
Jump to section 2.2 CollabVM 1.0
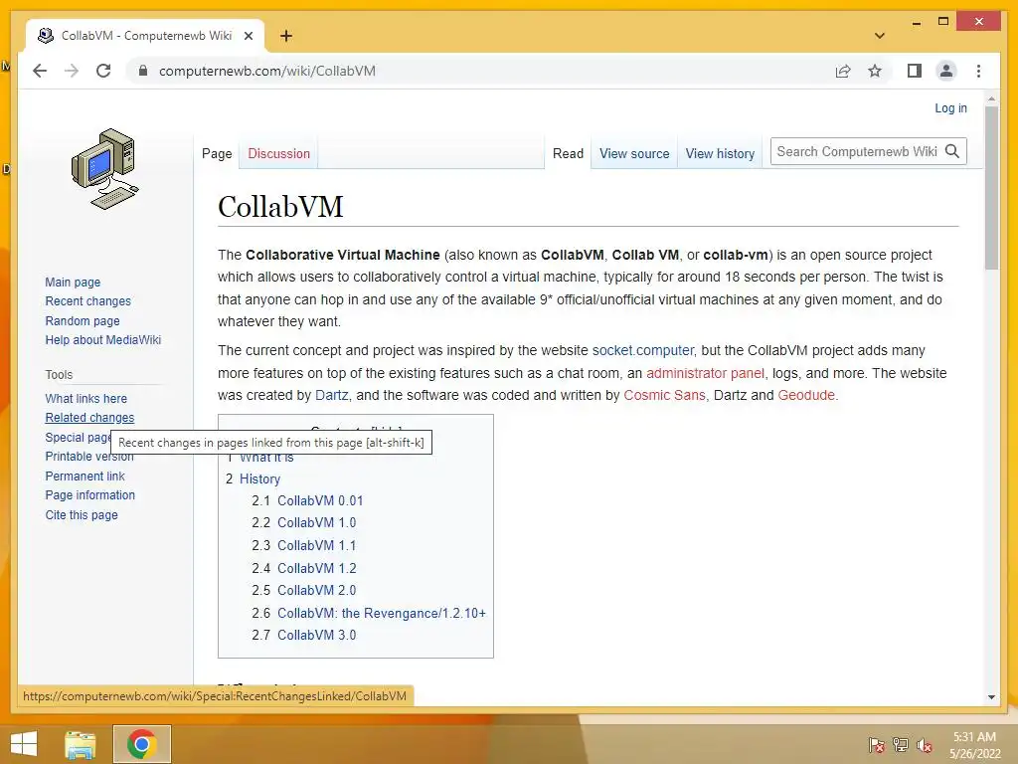point(316,522)
